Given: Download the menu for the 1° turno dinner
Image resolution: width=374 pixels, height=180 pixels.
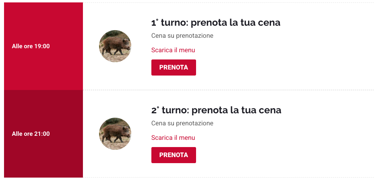Looking at the screenshot, I should pyautogui.click(x=173, y=50).
